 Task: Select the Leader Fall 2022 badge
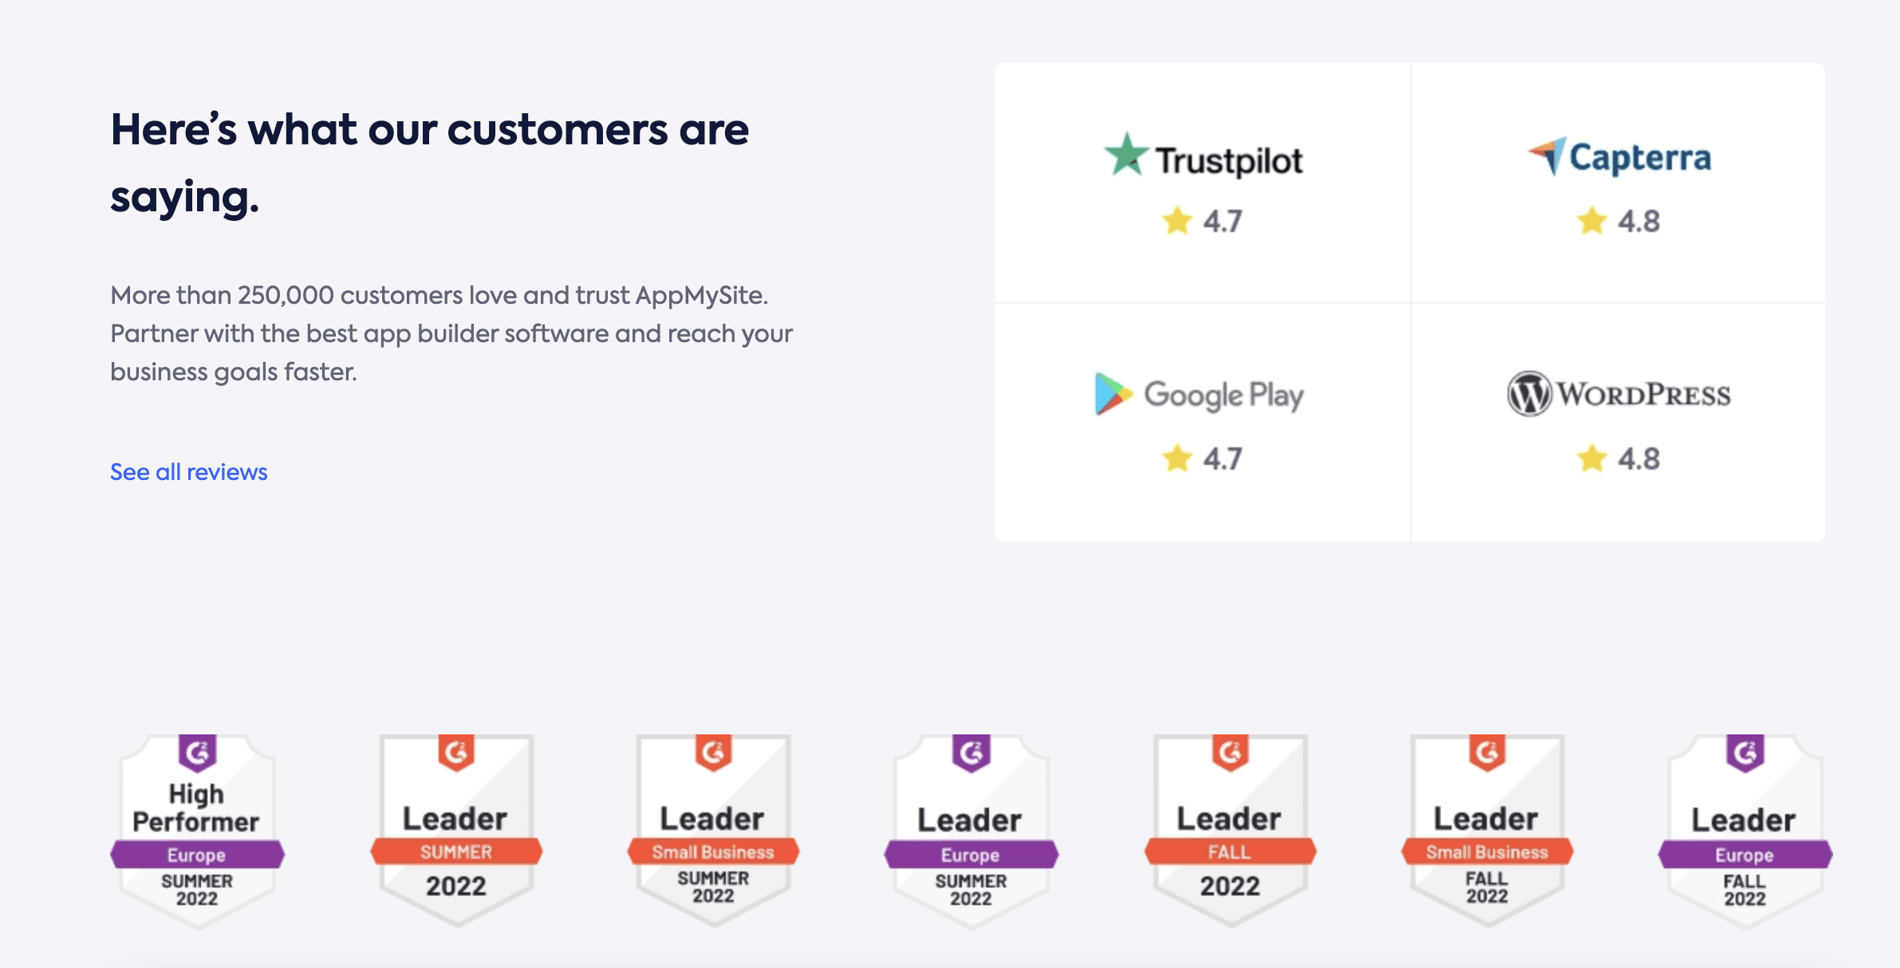[1230, 830]
